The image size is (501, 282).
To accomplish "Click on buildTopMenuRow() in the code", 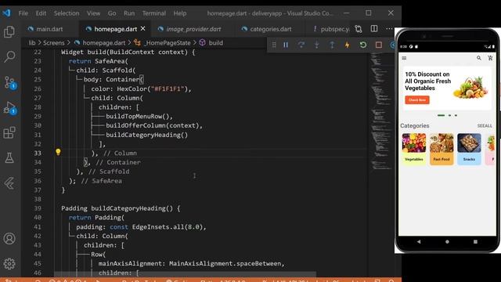I will (139, 117).
